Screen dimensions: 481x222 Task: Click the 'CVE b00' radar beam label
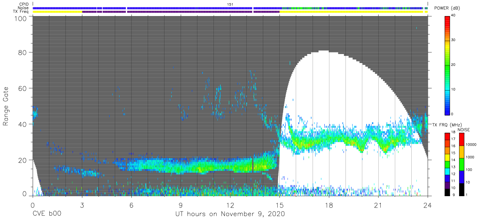[x=46, y=214]
